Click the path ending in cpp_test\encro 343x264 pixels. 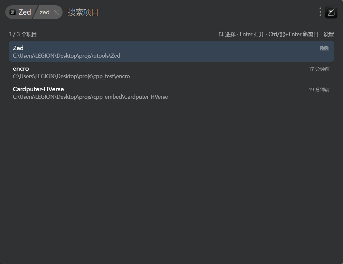[x=71, y=76]
